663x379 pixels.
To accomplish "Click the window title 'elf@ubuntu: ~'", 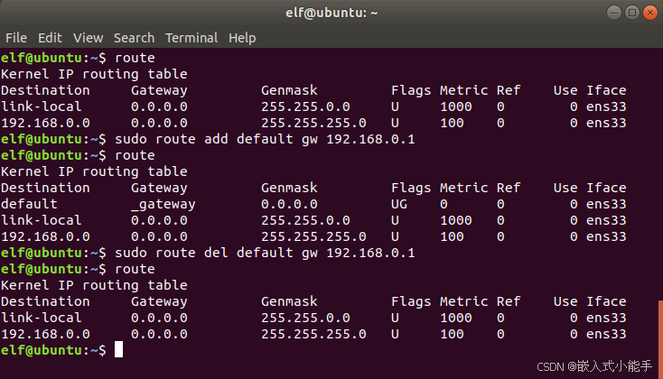I will pos(331,13).
